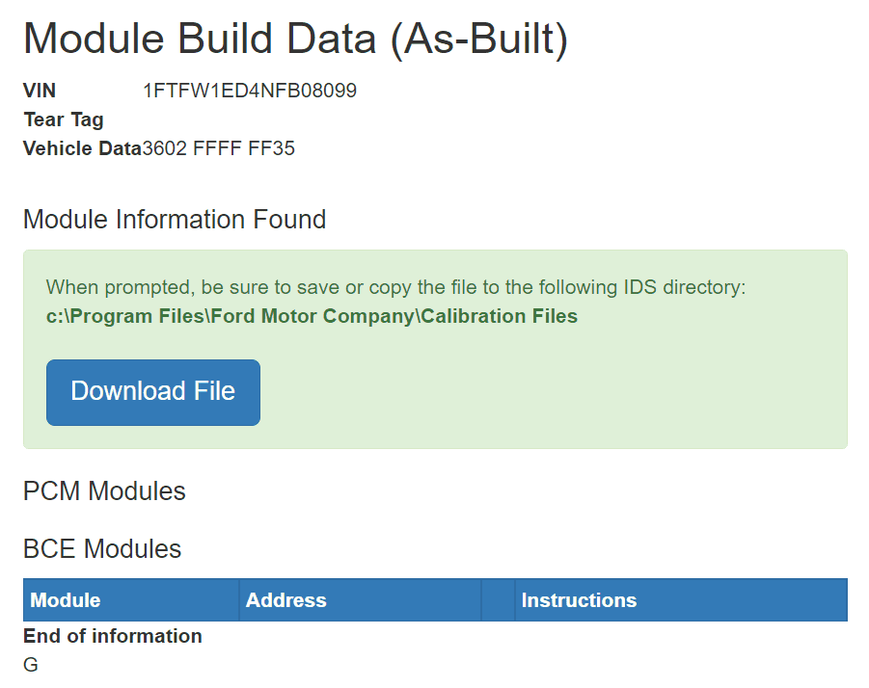Click the Vehicle Data label

click(x=82, y=148)
